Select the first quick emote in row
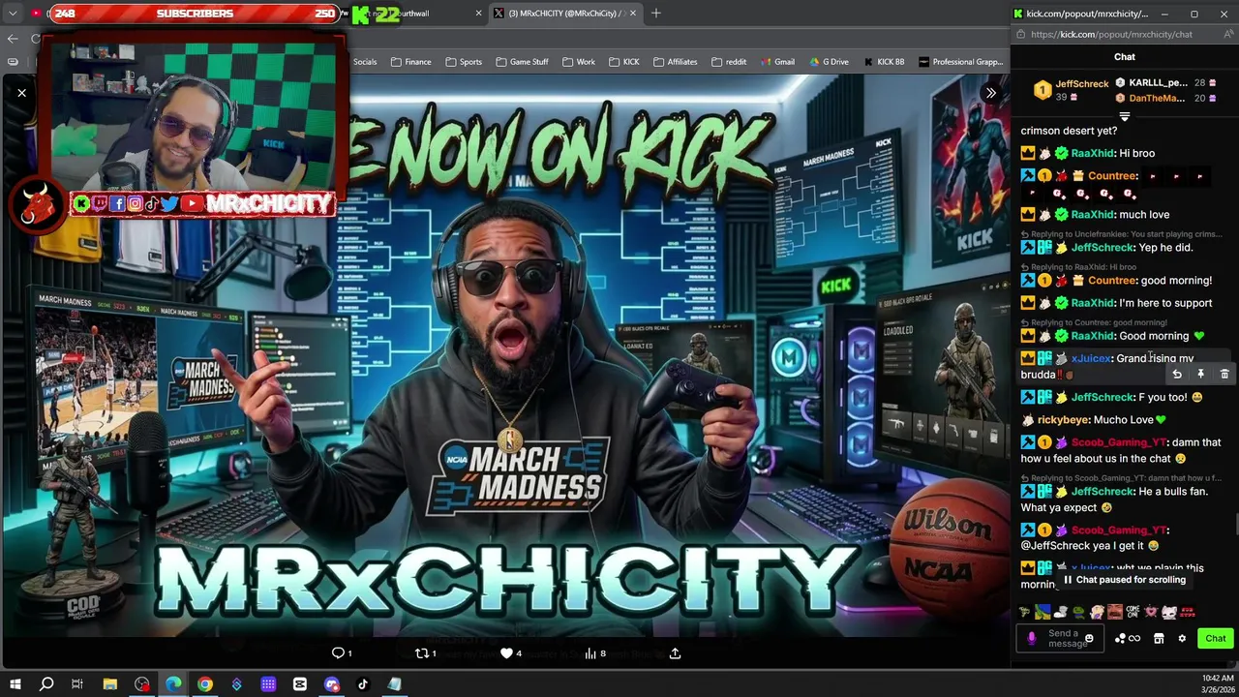This screenshot has width=1239, height=697. 1025,612
